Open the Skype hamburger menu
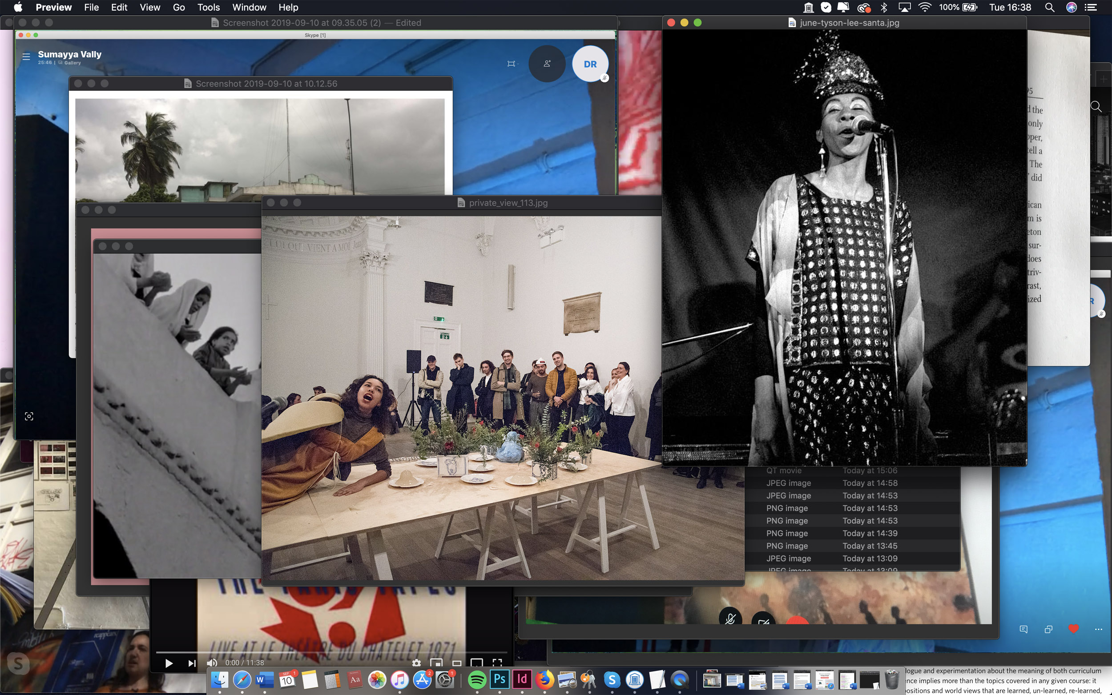The image size is (1112, 695). 26,56
